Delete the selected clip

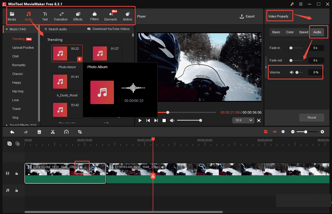[x=39, y=132]
